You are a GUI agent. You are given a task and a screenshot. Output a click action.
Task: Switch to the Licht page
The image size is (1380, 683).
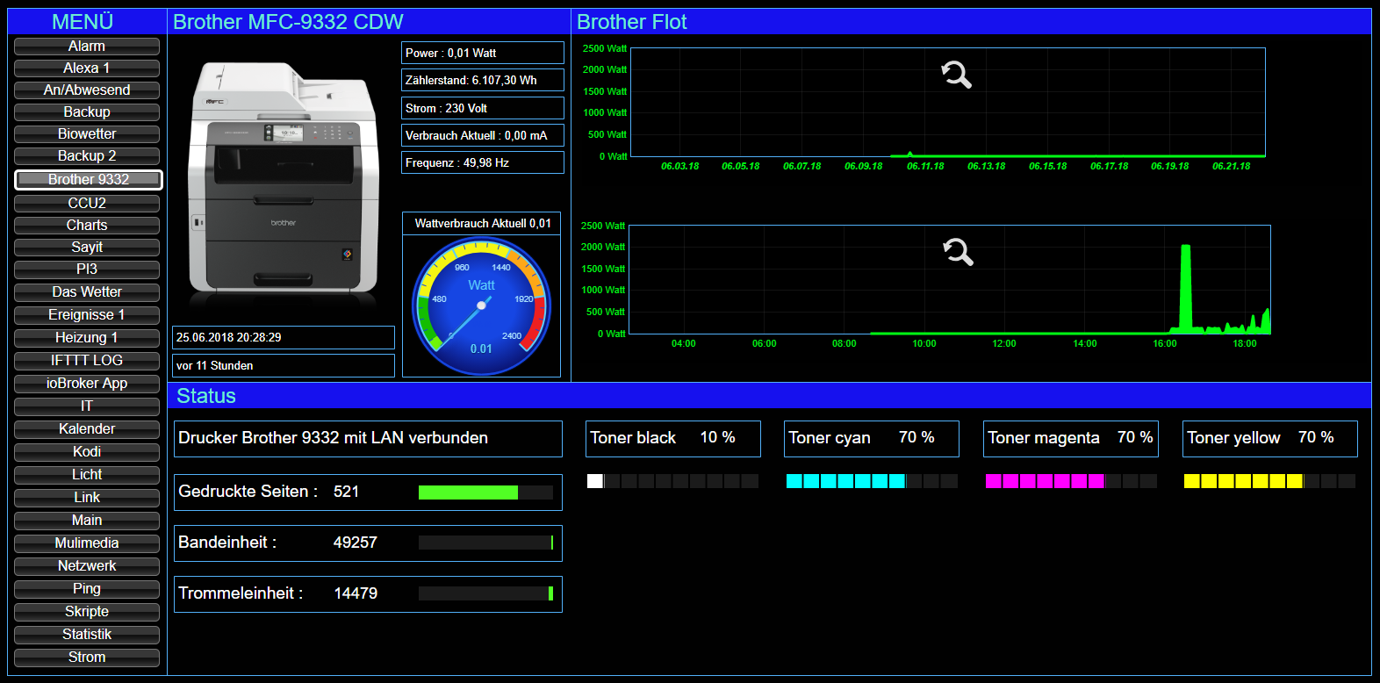pos(87,475)
